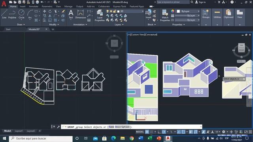
Task: Expand the Properties panel
Action: (178, 24)
